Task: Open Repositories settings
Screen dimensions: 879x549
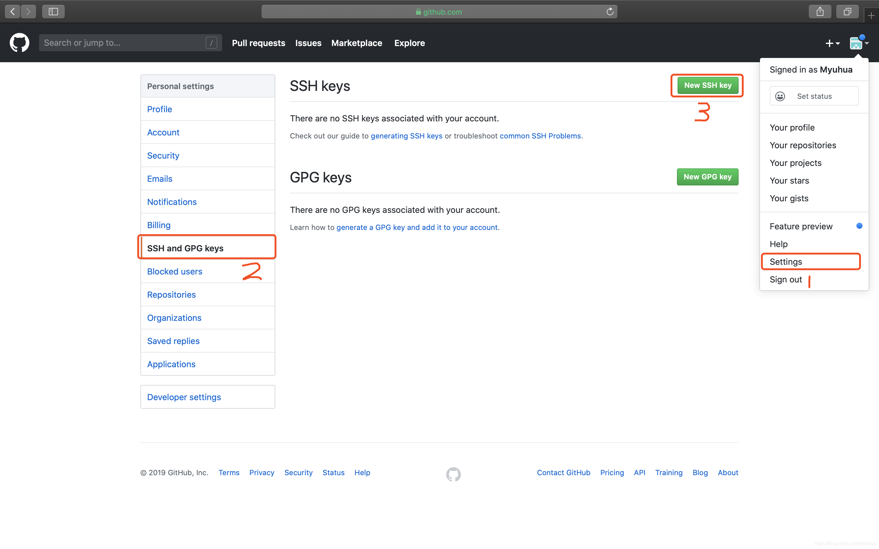Action: (x=208, y=294)
